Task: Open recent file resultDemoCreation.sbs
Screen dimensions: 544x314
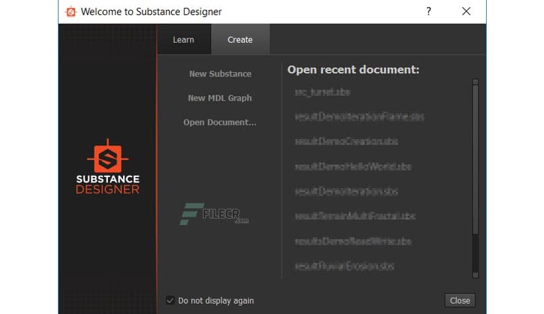Action: 346,141
